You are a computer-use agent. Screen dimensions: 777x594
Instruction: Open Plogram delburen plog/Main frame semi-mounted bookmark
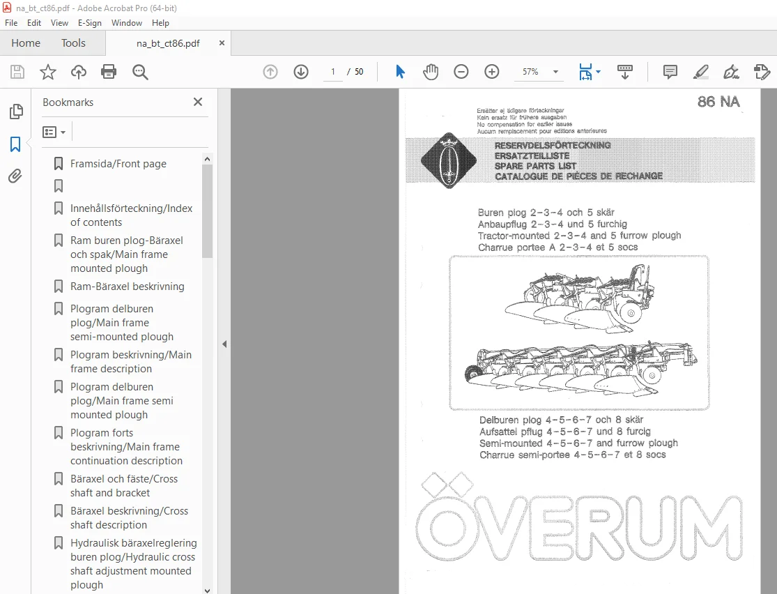(122, 323)
